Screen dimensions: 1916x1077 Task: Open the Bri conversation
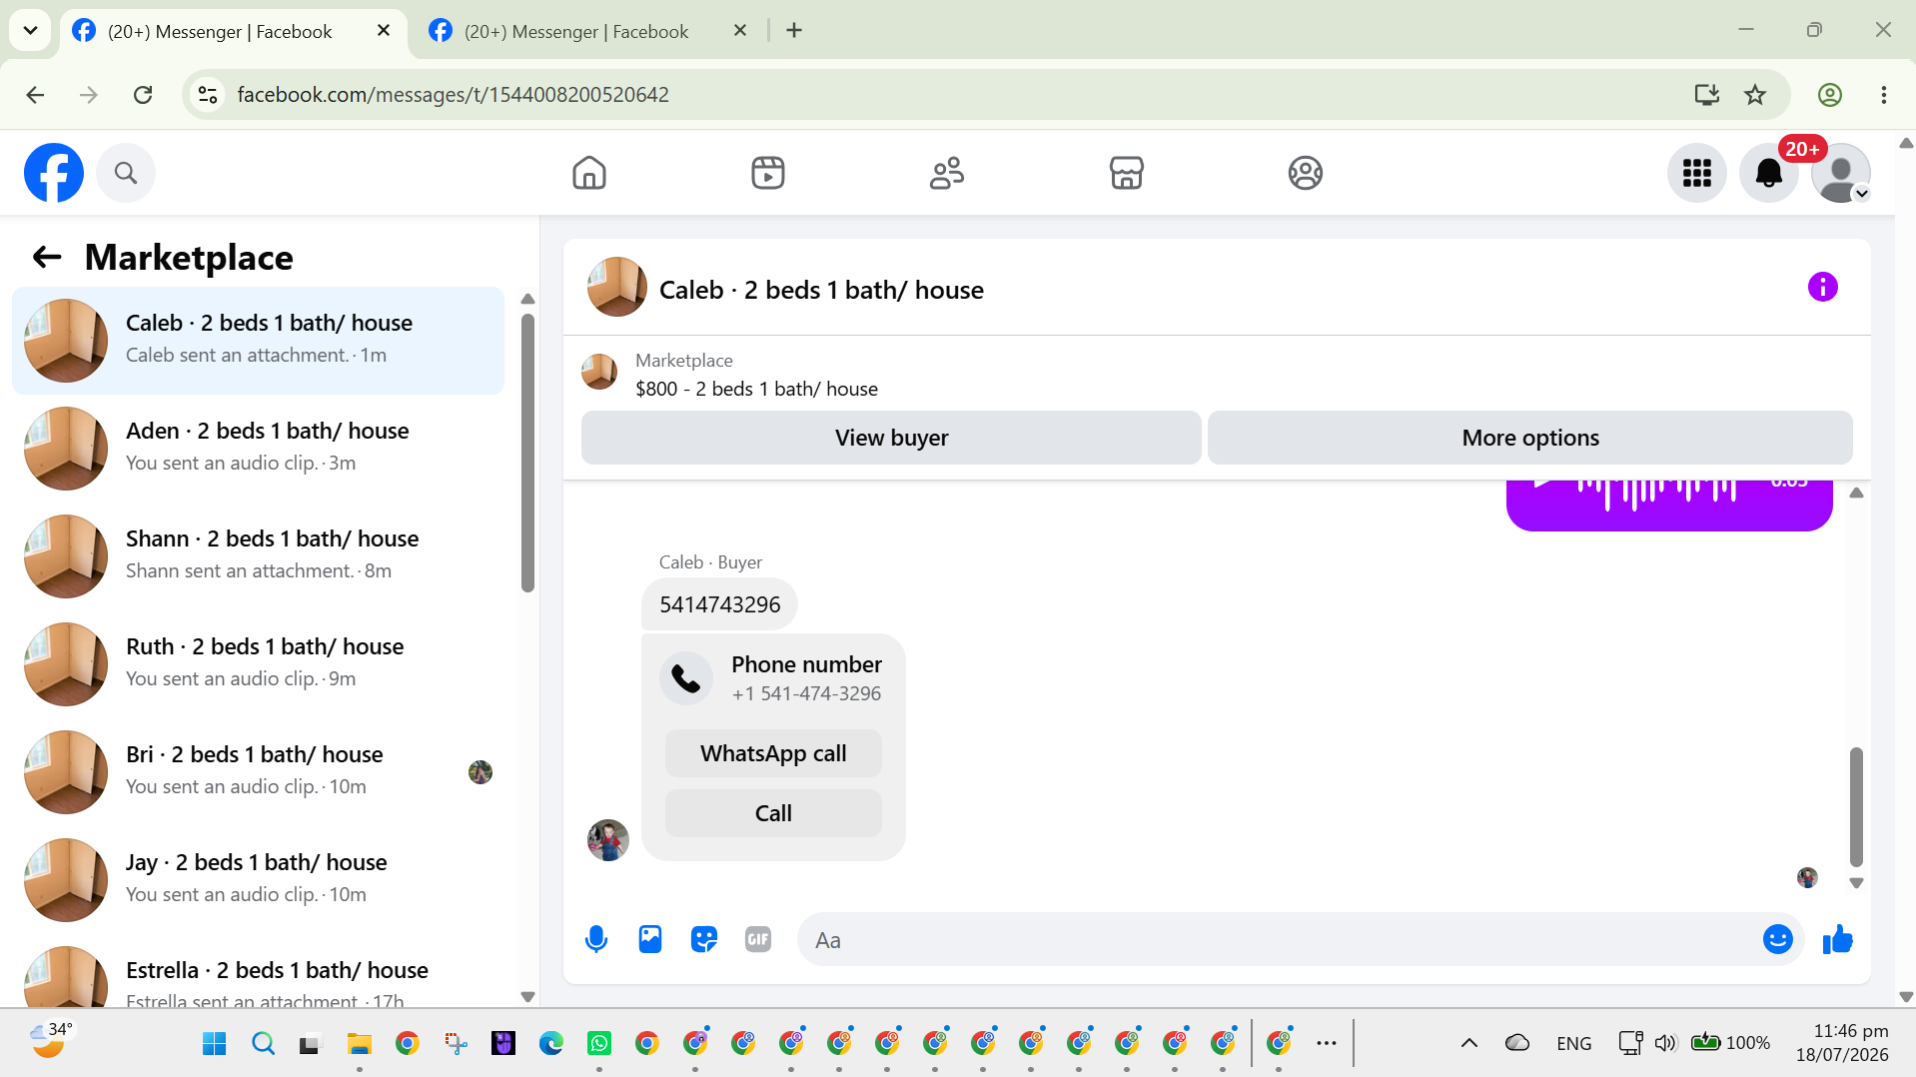(x=258, y=771)
